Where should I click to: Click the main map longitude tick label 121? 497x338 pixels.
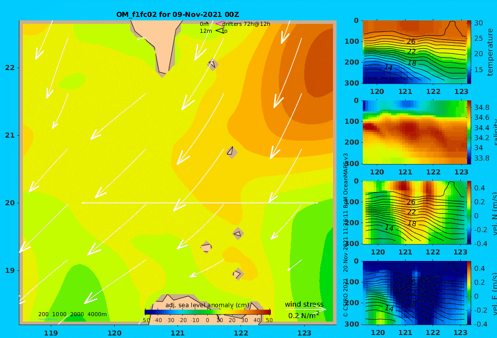(178, 333)
